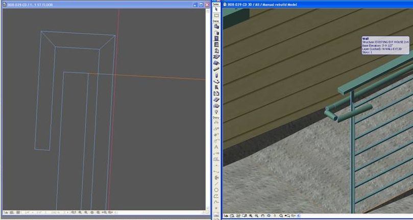Click fit in window on floor plan bar

(x=98, y=212)
